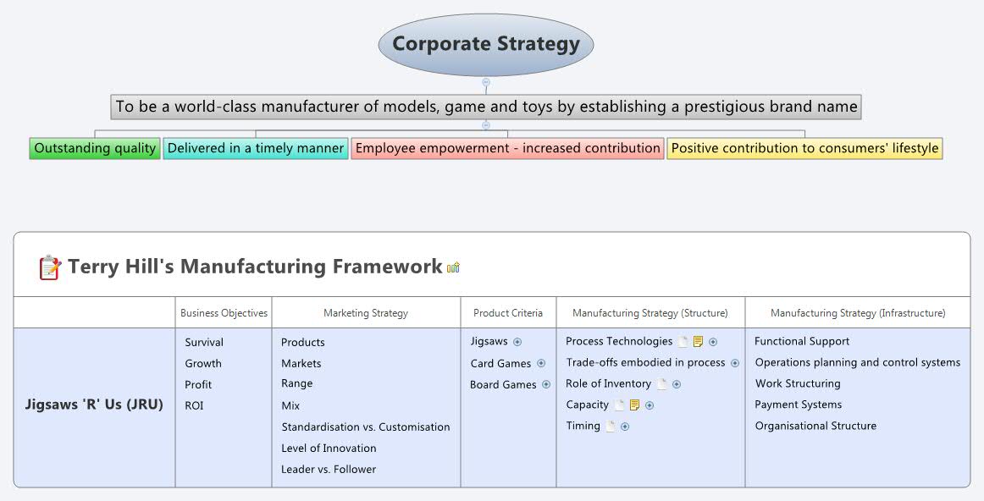
Task: Select the Marketing Strategy column header
Action: click(x=366, y=313)
